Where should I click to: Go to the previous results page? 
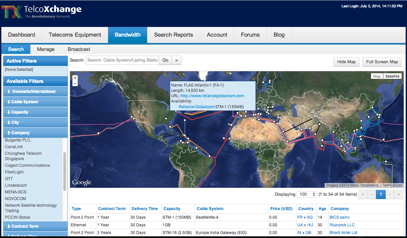coord(372,194)
